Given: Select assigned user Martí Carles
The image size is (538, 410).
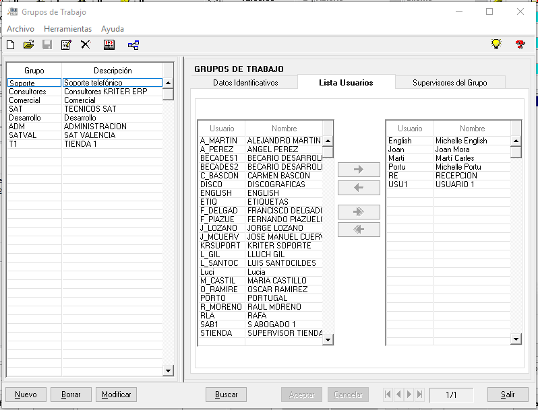Looking at the screenshot, I should click(x=448, y=158).
